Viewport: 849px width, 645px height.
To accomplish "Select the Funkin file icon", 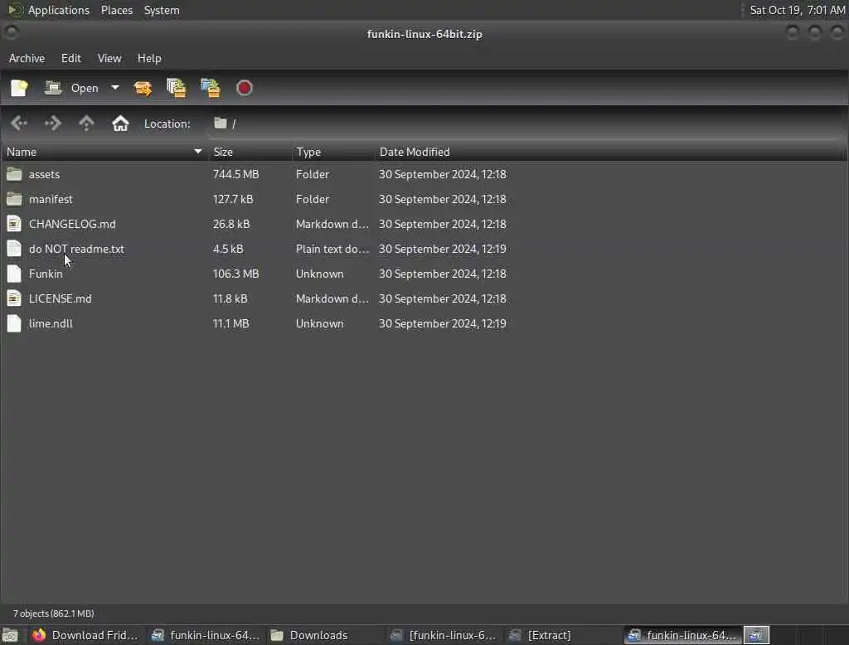I will pyautogui.click(x=14, y=274).
